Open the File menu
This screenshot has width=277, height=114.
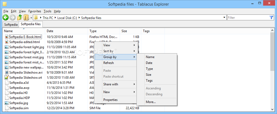point(6,11)
